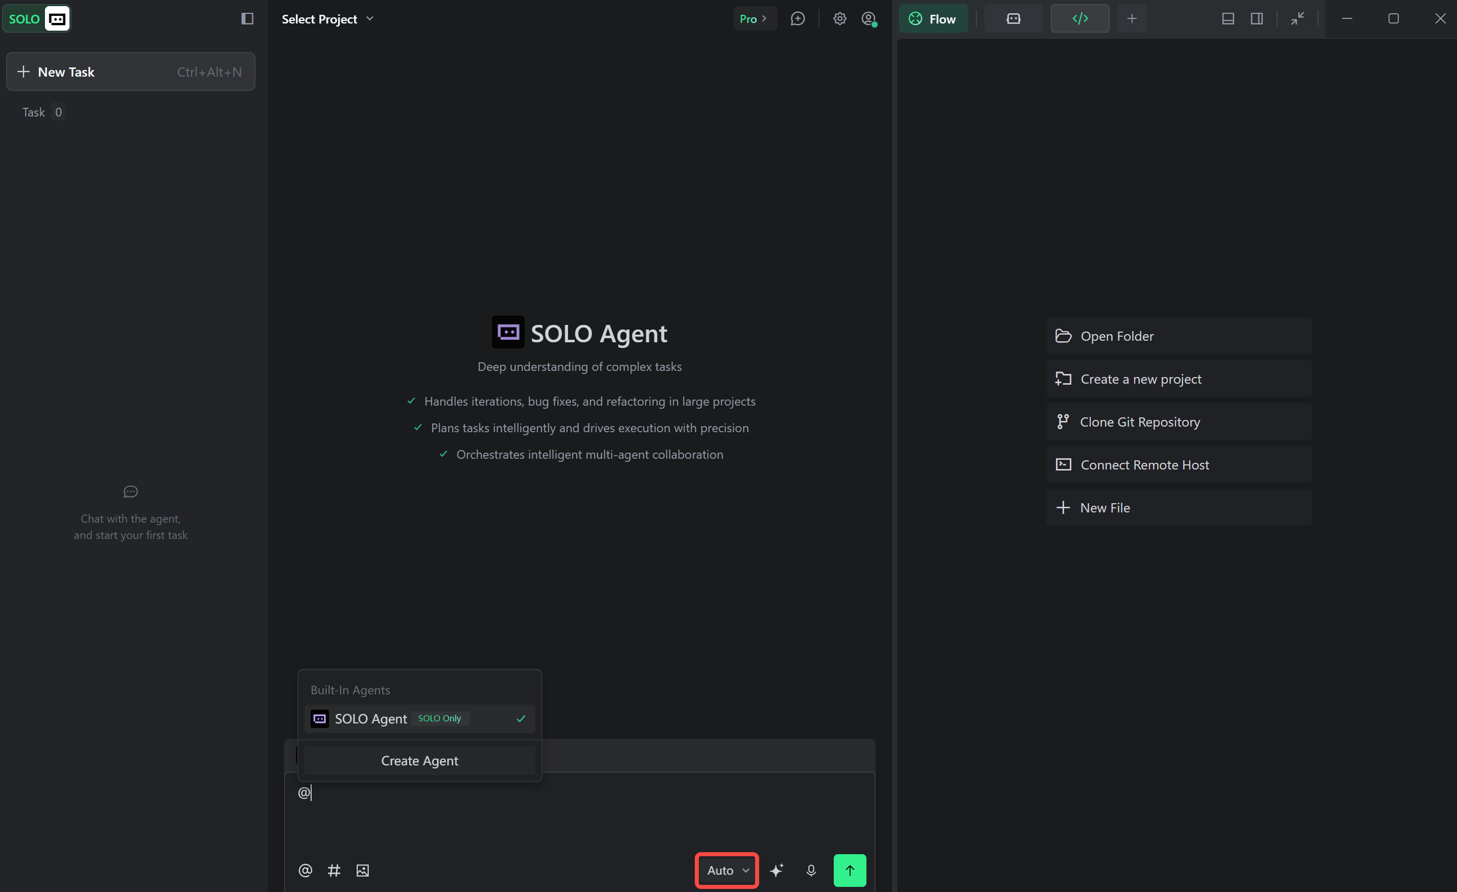Click the 'Built-In Agents' section label
1457x892 pixels.
(350, 690)
